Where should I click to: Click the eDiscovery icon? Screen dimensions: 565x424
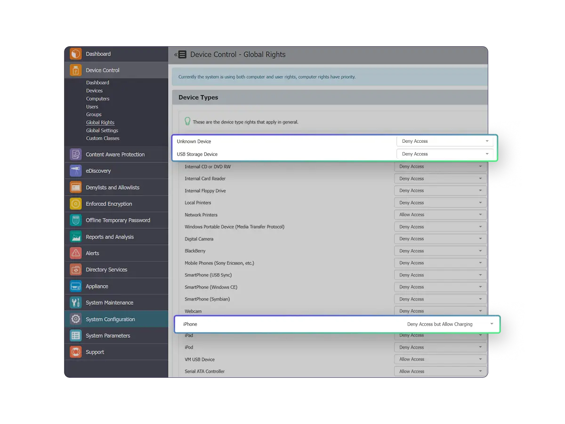point(75,171)
